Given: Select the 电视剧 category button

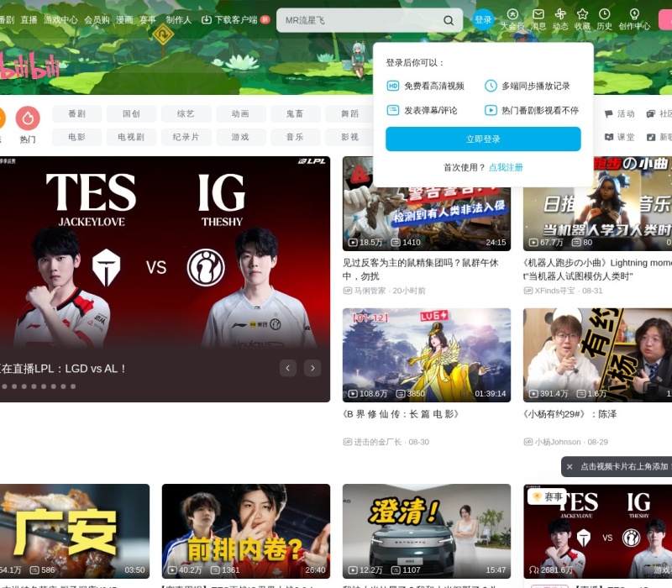Looking at the screenshot, I should (x=131, y=137).
